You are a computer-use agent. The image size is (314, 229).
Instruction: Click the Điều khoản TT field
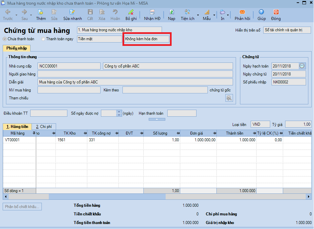[x=49, y=113]
